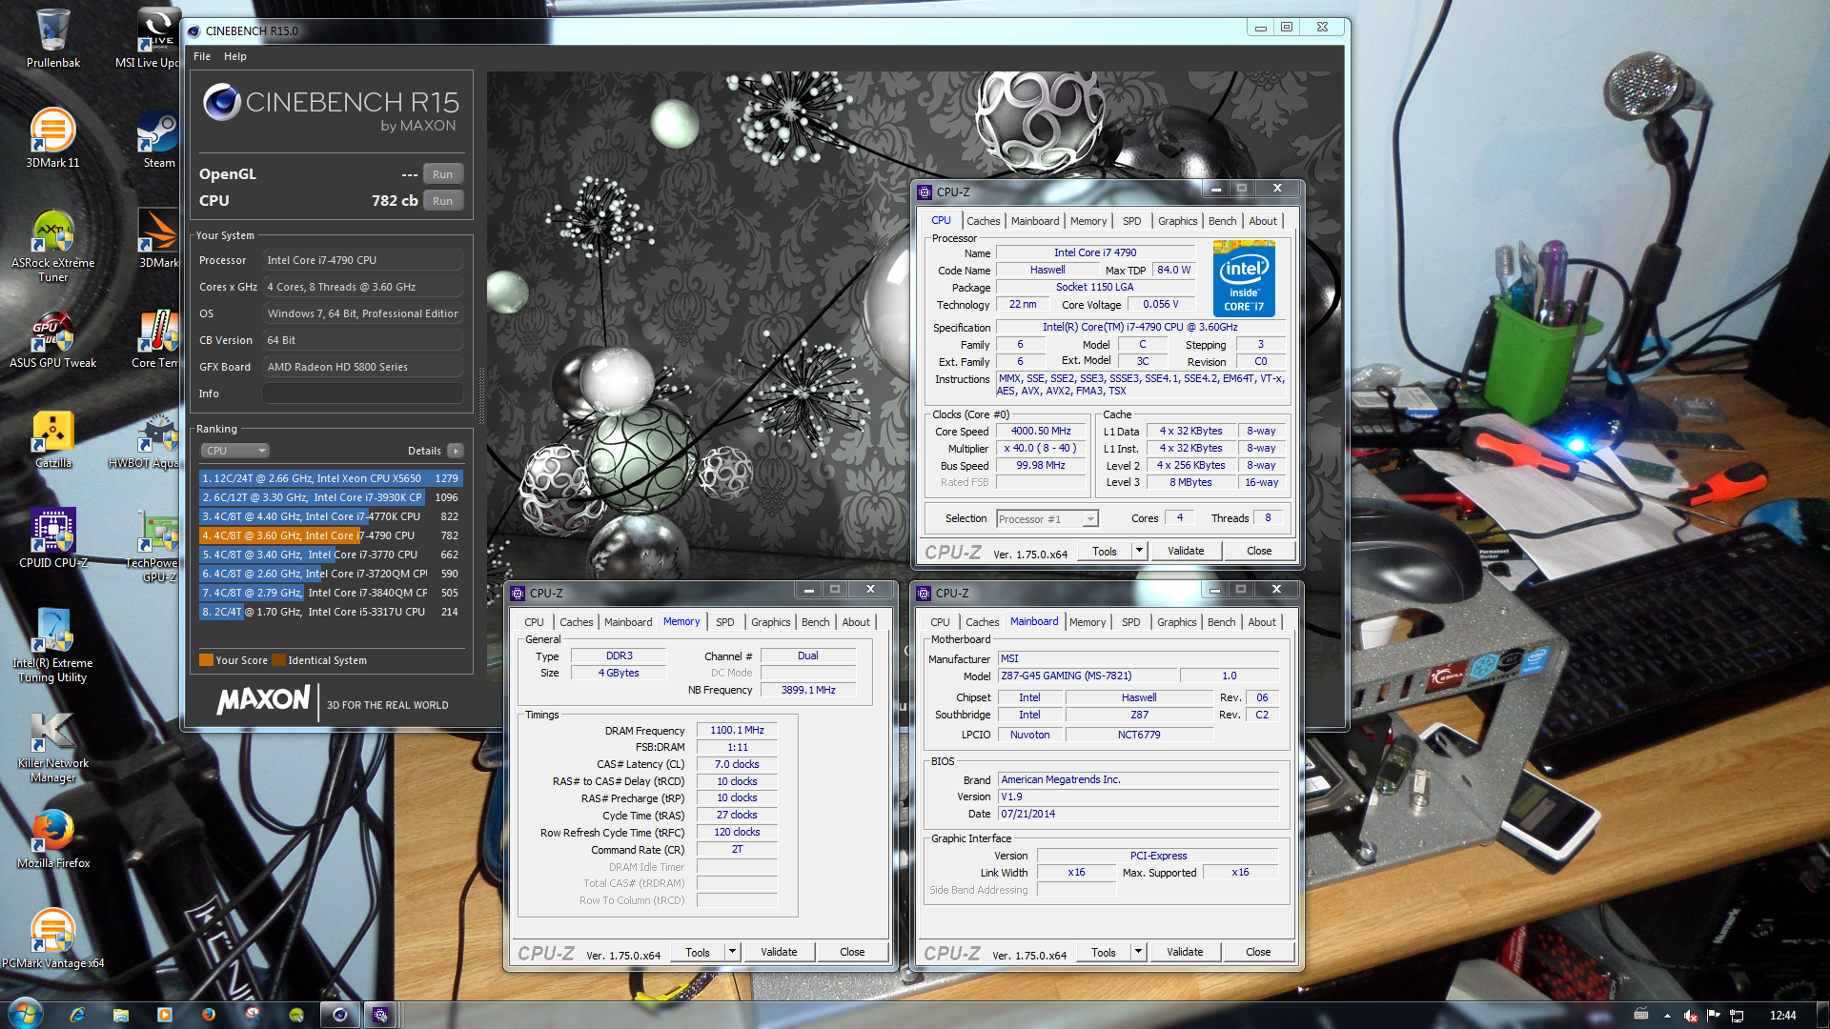
Task: Click Tools button in the Memory CPU-Z window
Action: (x=698, y=952)
